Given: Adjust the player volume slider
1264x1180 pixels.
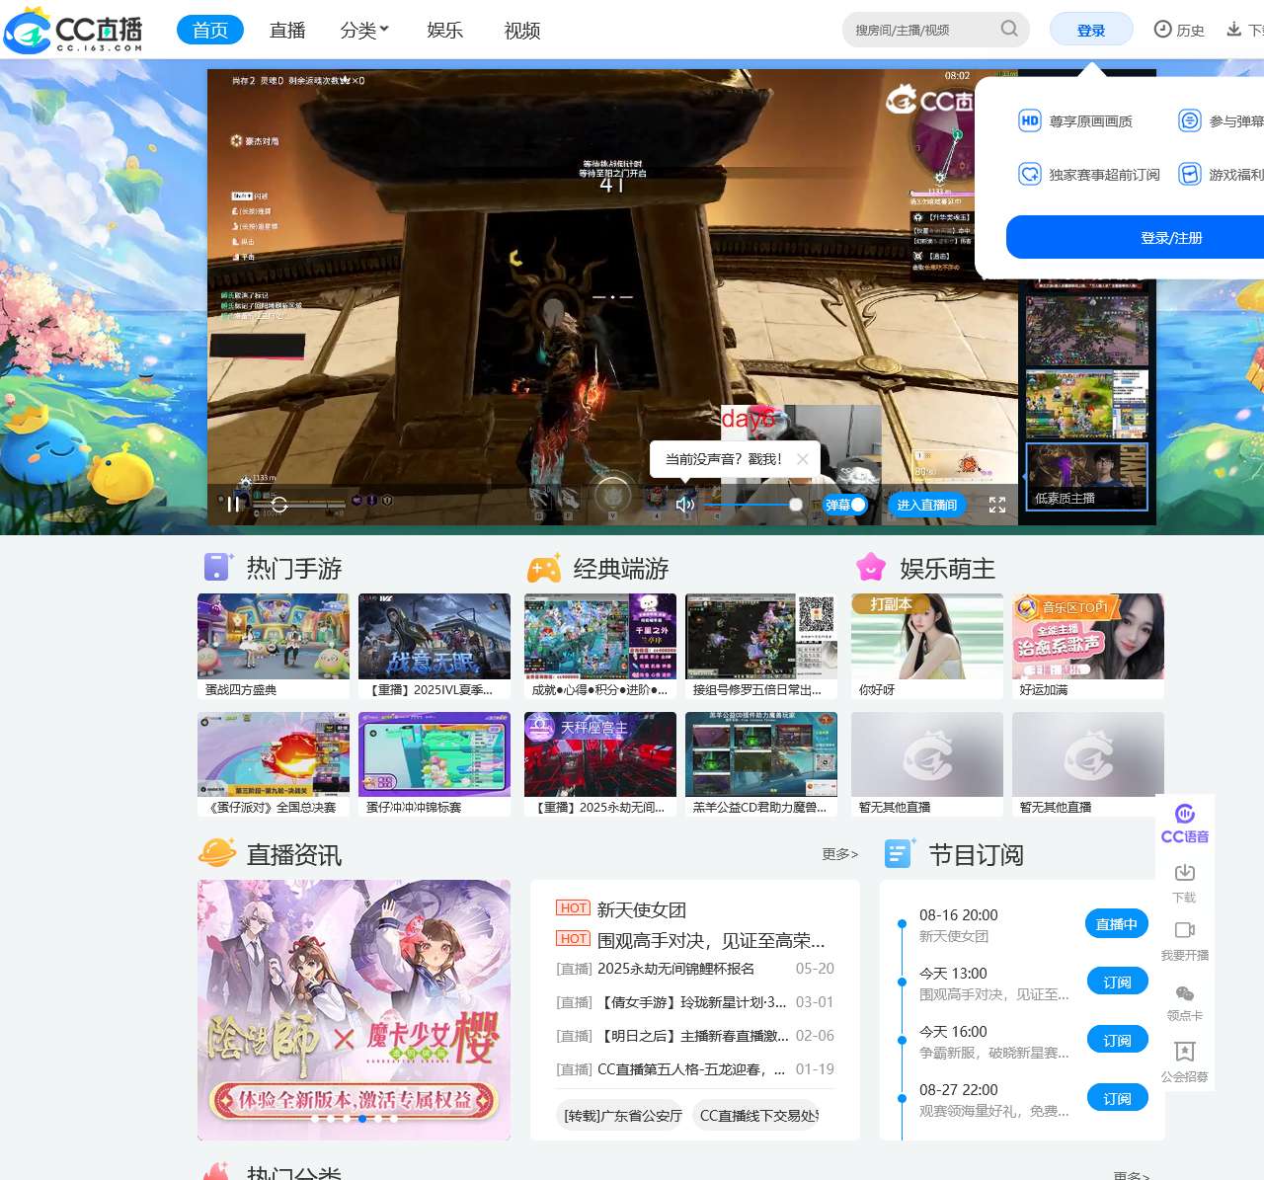Looking at the screenshot, I should [750, 505].
